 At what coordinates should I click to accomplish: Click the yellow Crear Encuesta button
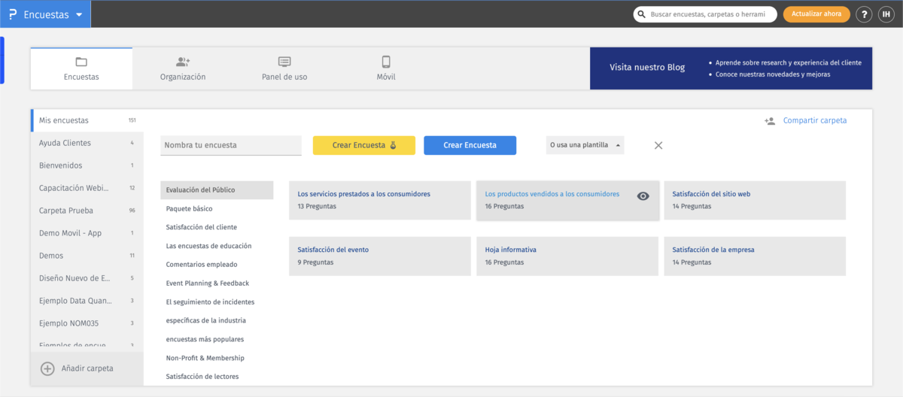364,145
